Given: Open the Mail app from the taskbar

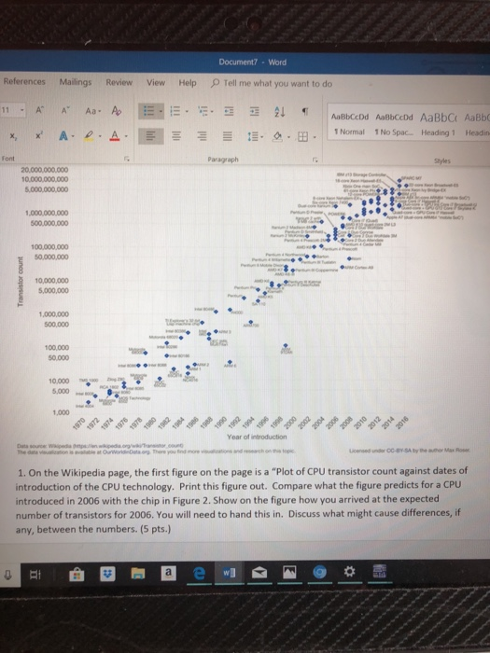Looking at the screenshot, I should coord(260,574).
